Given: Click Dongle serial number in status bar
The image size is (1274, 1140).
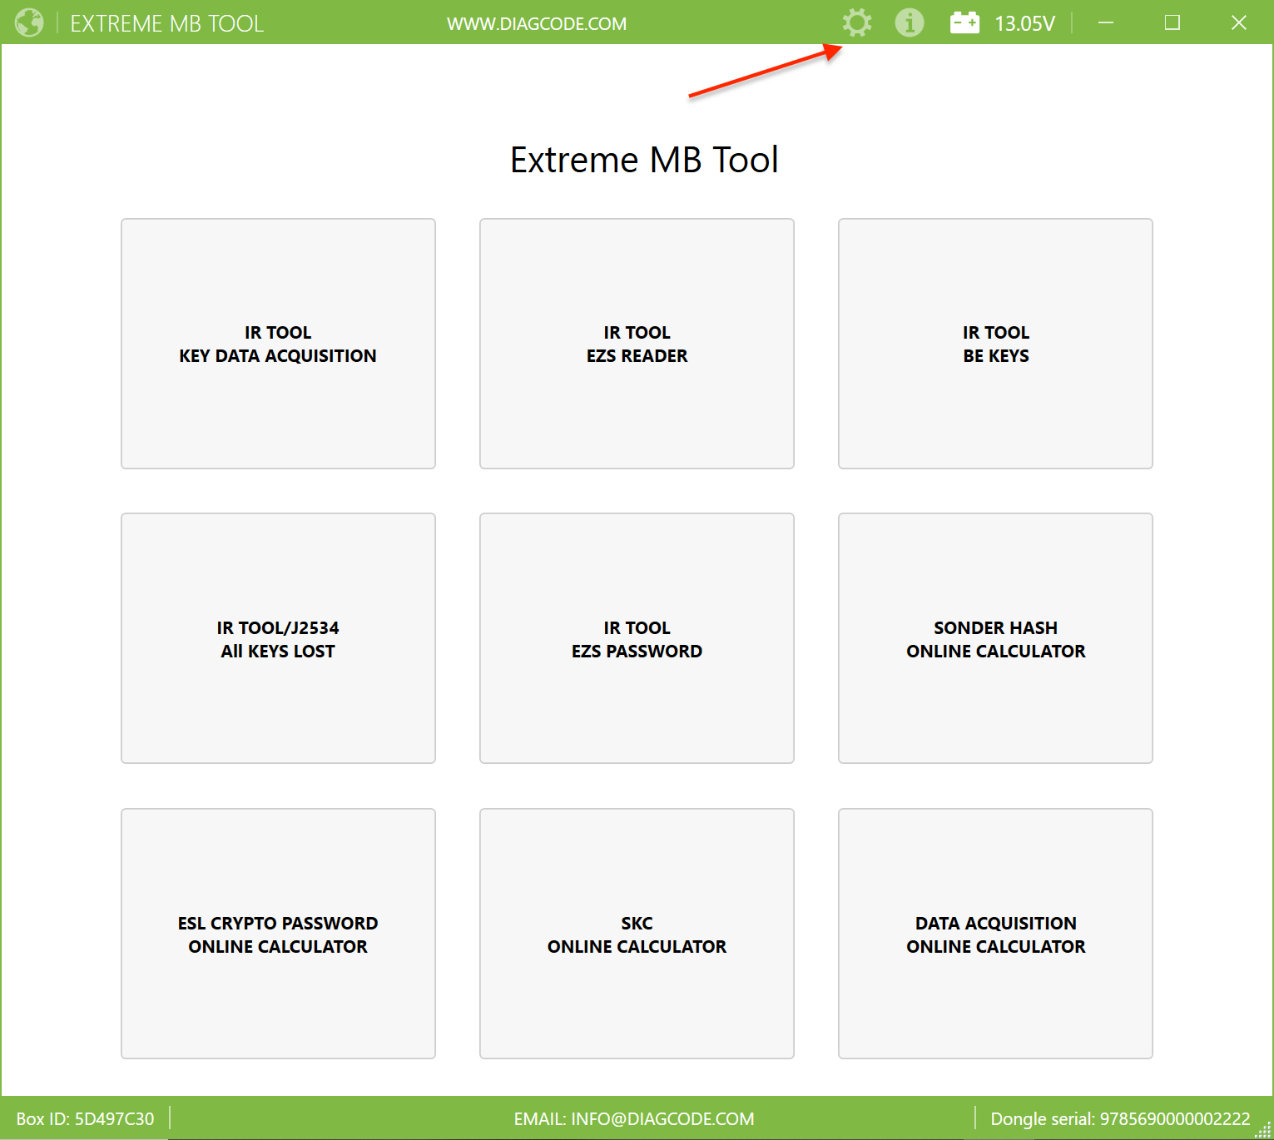Looking at the screenshot, I should [x=1120, y=1119].
